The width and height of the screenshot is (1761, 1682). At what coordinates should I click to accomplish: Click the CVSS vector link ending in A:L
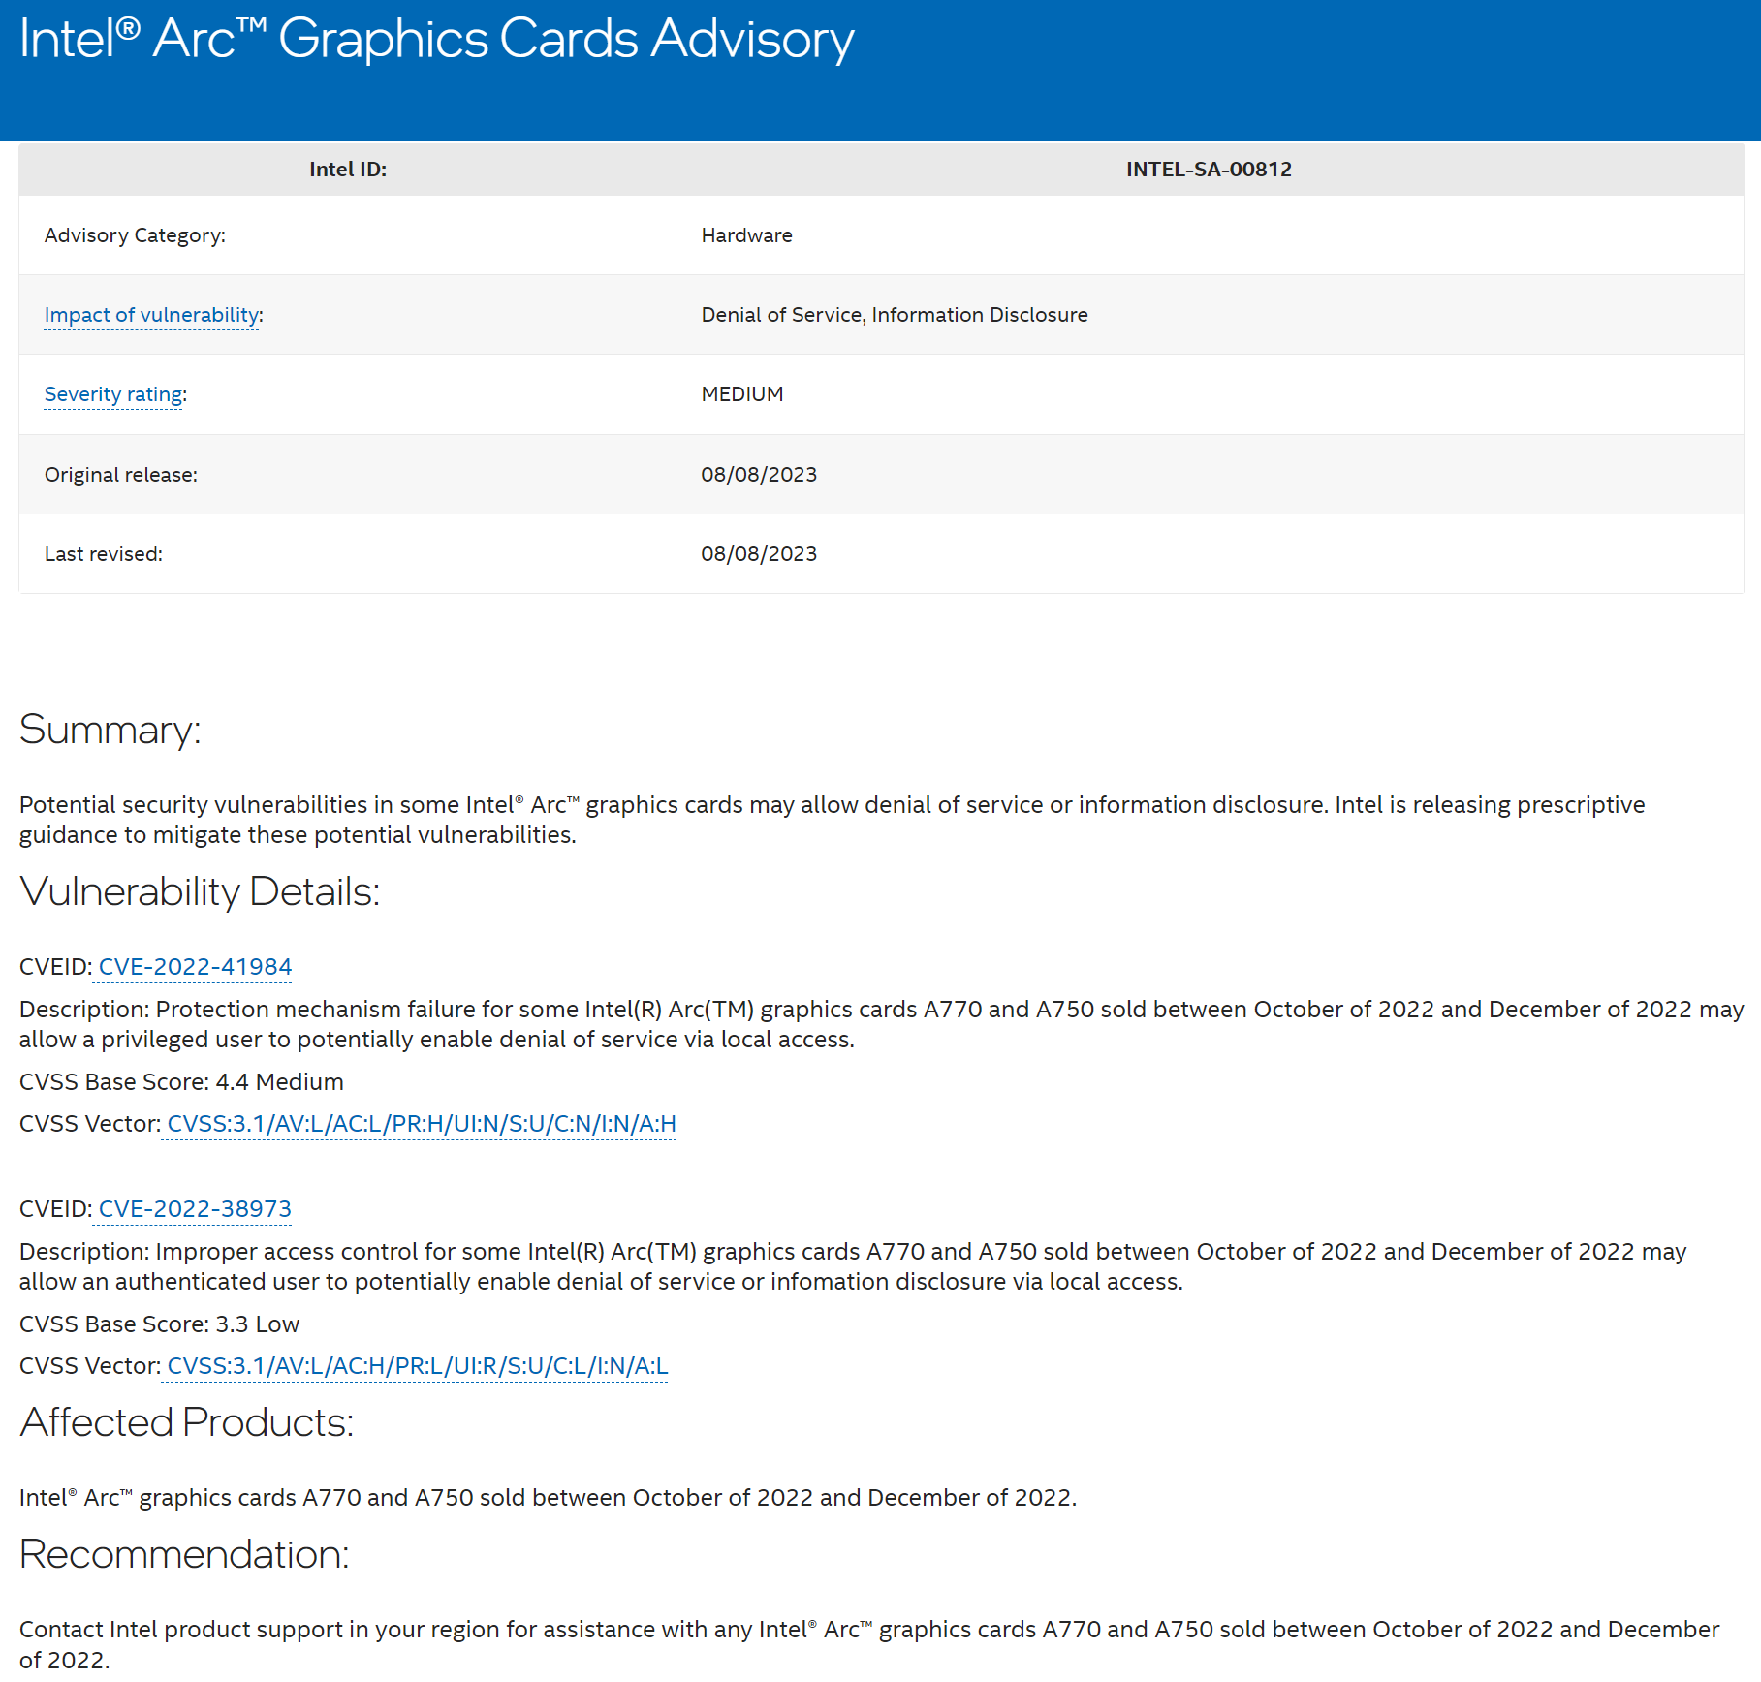click(x=417, y=1366)
